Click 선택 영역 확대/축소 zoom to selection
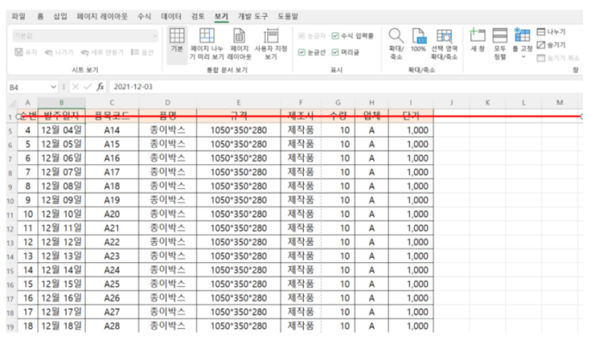Image resolution: width=591 pixels, height=344 pixels. pos(444,43)
